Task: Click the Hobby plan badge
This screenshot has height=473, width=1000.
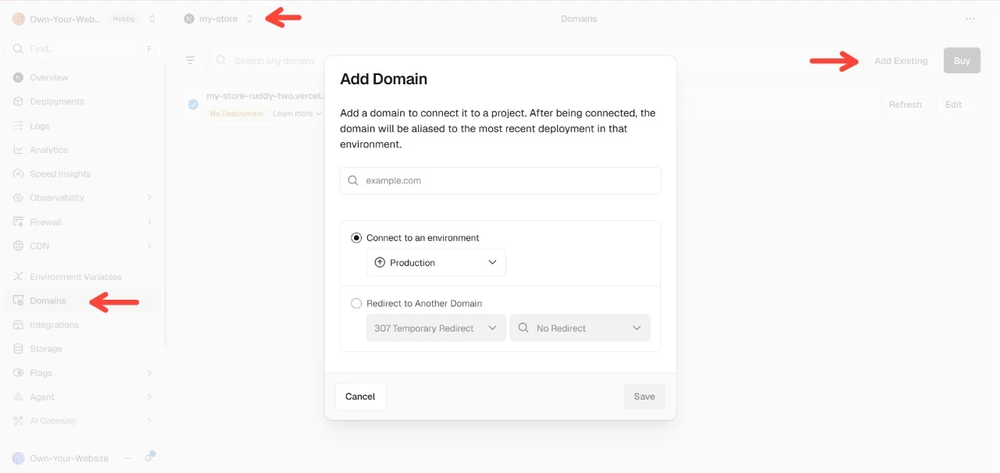Action: point(123,19)
